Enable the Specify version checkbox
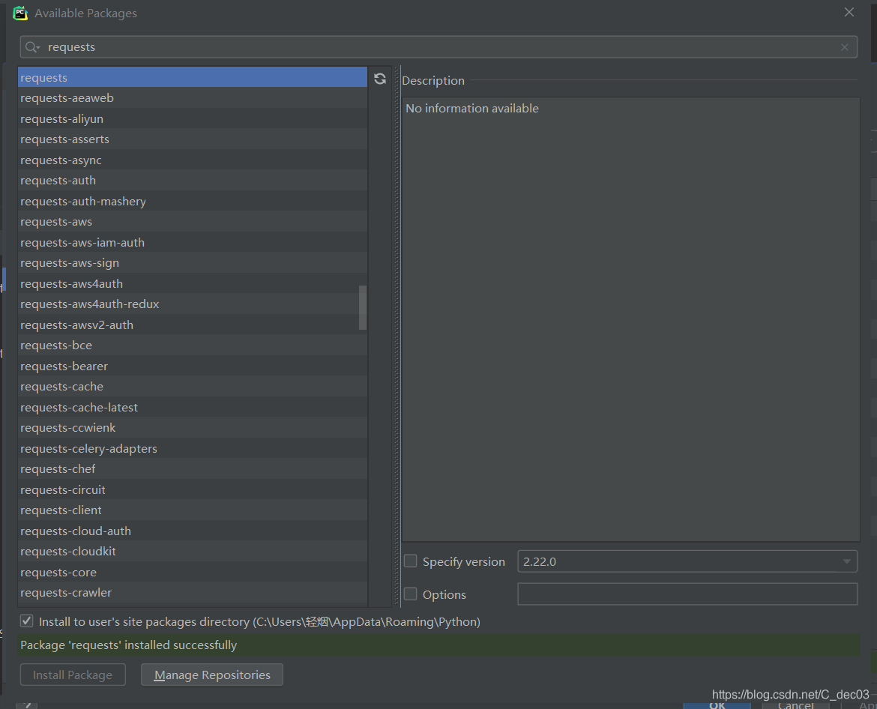The width and height of the screenshot is (877, 709). coord(411,561)
